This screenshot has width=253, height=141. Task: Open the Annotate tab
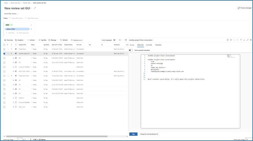click(x=149, y=45)
